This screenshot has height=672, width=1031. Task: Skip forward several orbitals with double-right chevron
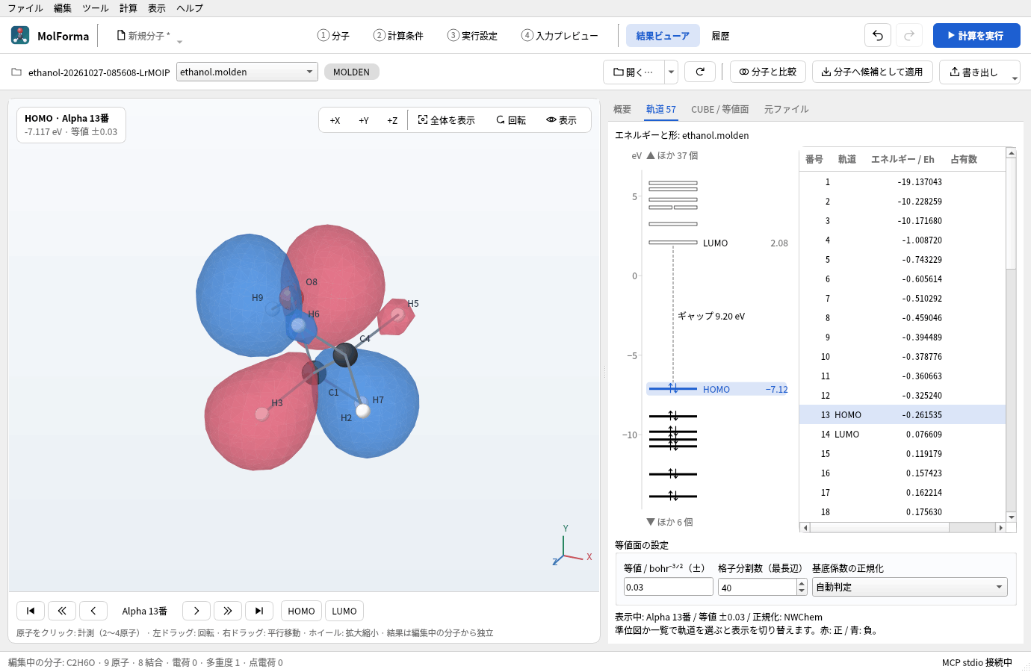point(228,611)
